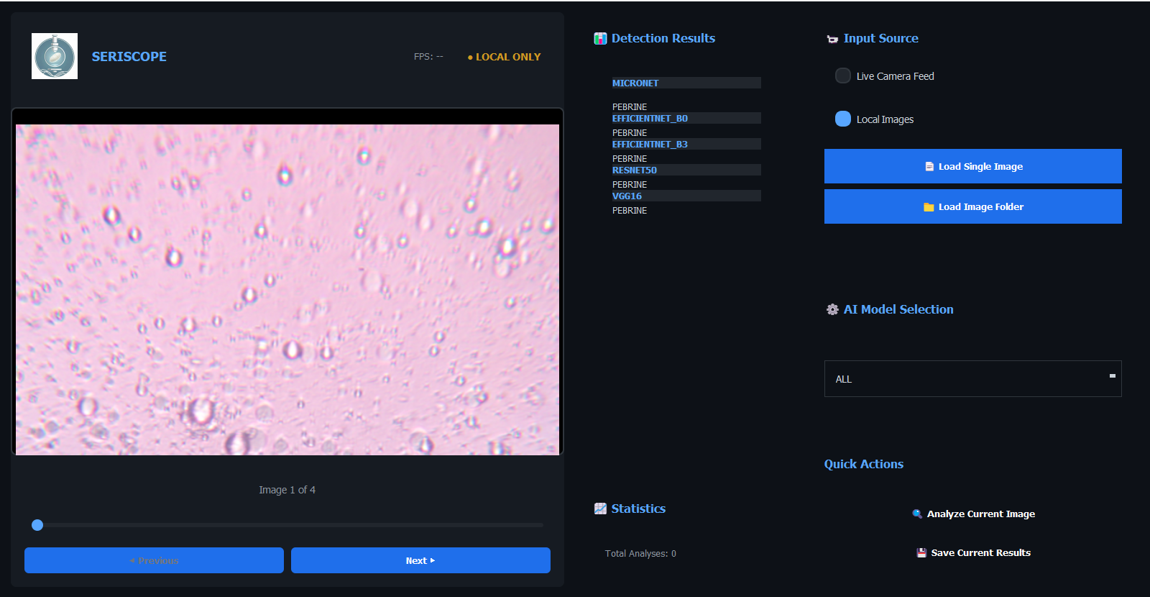Select the Local Images radio option
The width and height of the screenshot is (1150, 597).
pyautogui.click(x=843, y=119)
